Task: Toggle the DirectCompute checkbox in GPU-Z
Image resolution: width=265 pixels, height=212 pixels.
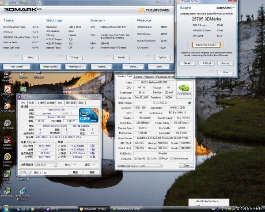Action: pyautogui.click(x=171, y=159)
